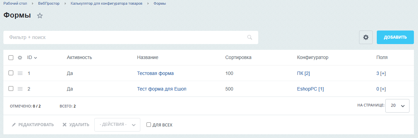Screen dimensions: 418x138
Task: Open row menu for Тестовая форма
Action: (20, 73)
